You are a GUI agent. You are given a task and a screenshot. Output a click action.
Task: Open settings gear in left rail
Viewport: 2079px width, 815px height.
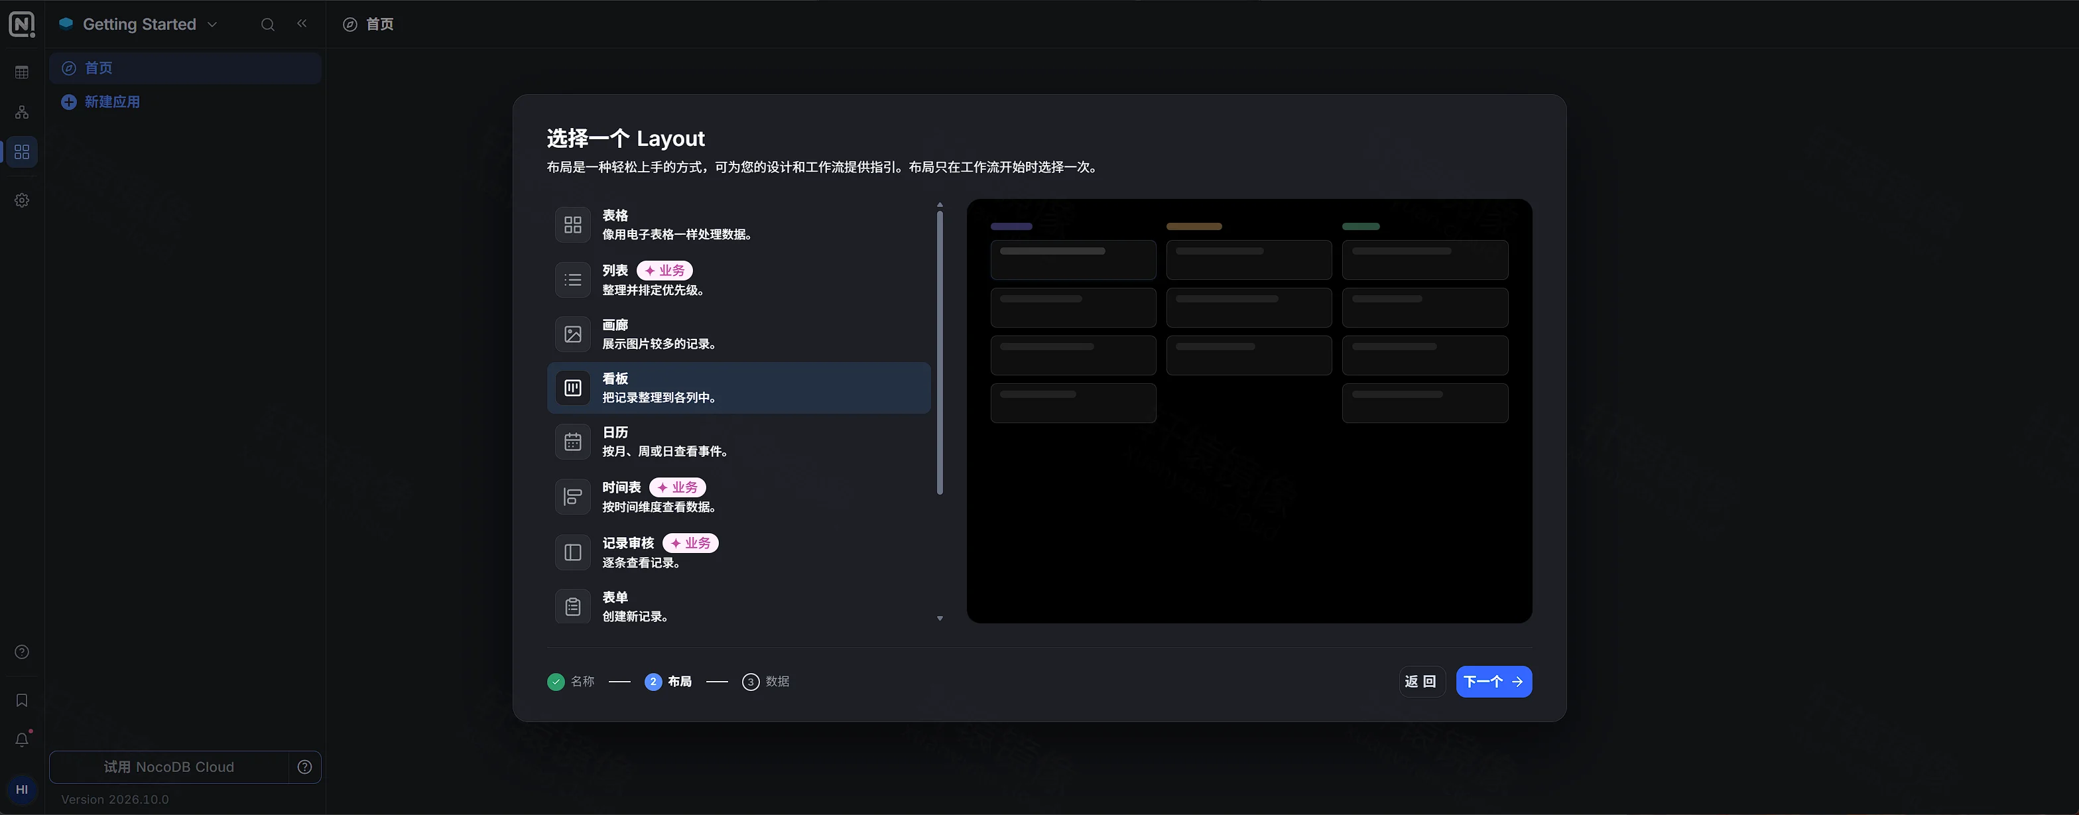coord(22,200)
